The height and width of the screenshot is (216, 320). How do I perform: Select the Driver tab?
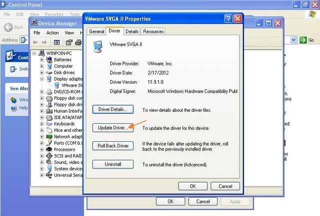pyautogui.click(x=114, y=31)
